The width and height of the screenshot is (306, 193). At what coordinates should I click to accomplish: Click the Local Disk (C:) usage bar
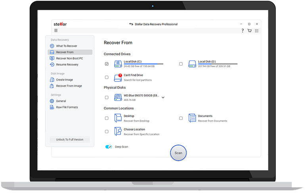click(143, 64)
